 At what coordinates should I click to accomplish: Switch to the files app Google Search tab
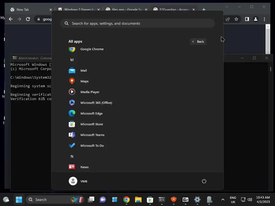click(127, 9)
